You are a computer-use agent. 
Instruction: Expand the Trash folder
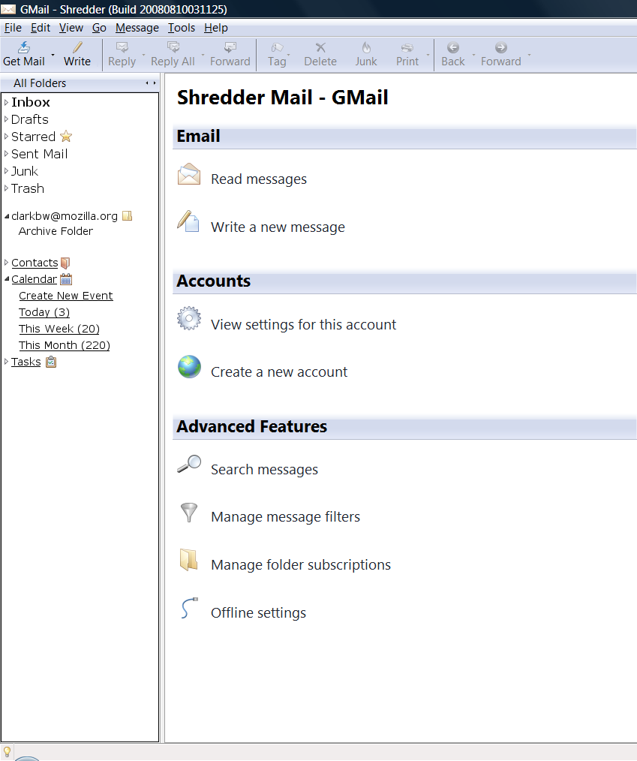tap(6, 188)
